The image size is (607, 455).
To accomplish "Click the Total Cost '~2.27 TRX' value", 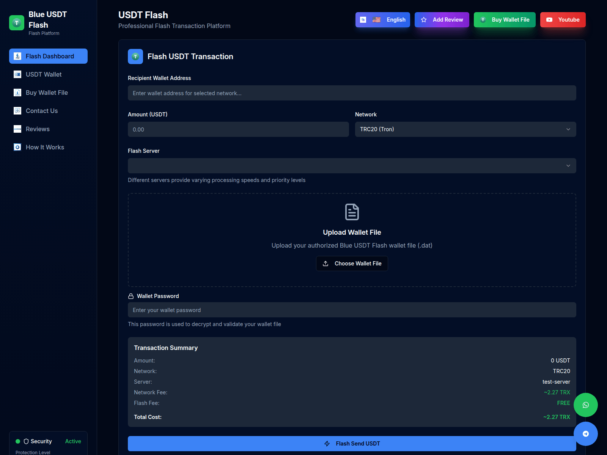I will coord(557,417).
